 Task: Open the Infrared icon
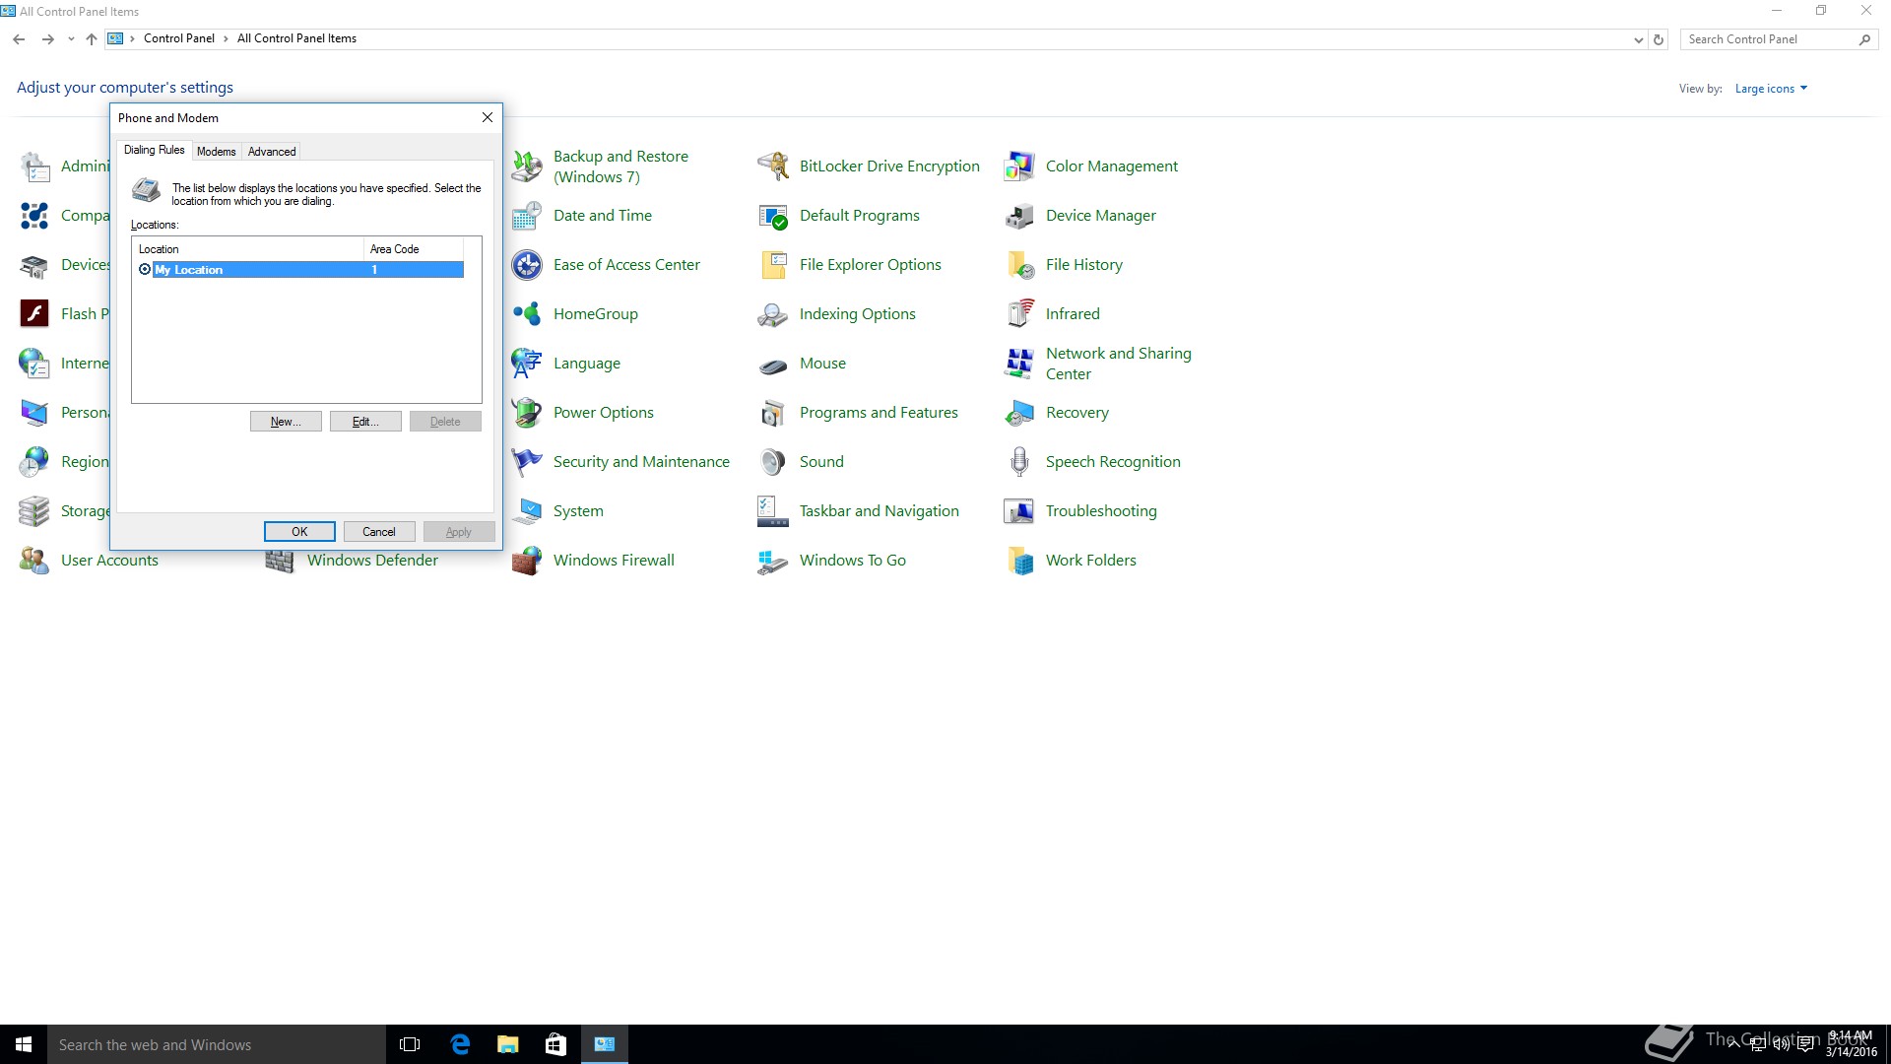click(1019, 314)
